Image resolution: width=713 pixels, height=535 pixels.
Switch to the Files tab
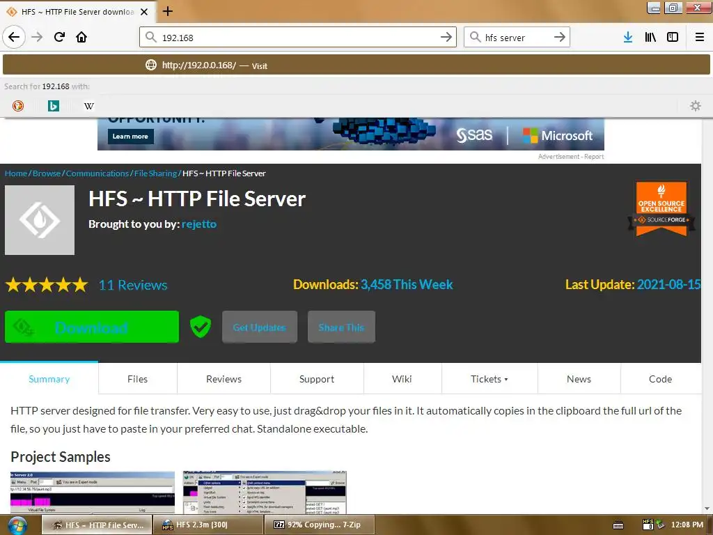click(x=138, y=378)
